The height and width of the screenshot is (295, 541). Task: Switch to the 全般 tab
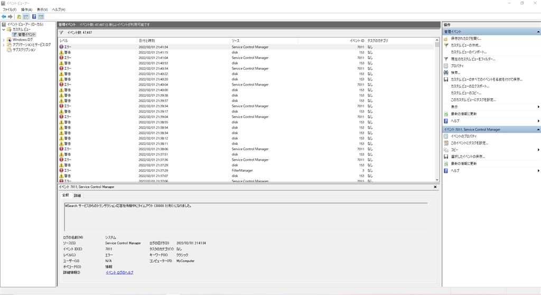(66, 195)
